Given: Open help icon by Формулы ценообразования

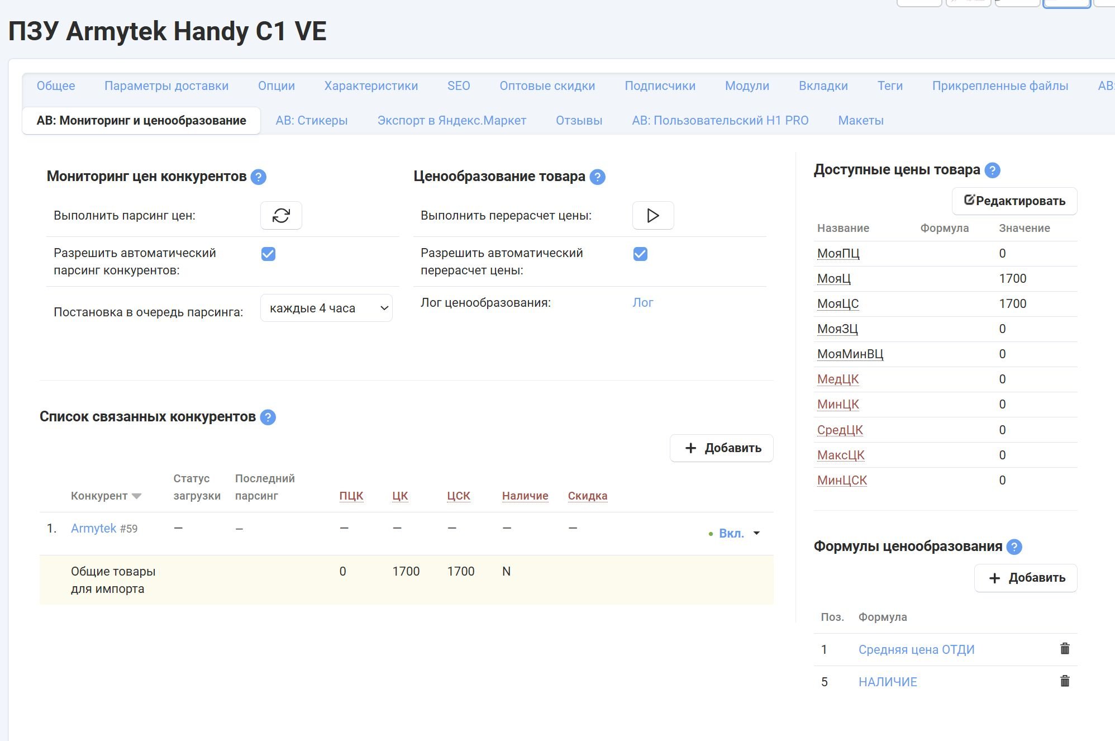Looking at the screenshot, I should click(x=1014, y=547).
